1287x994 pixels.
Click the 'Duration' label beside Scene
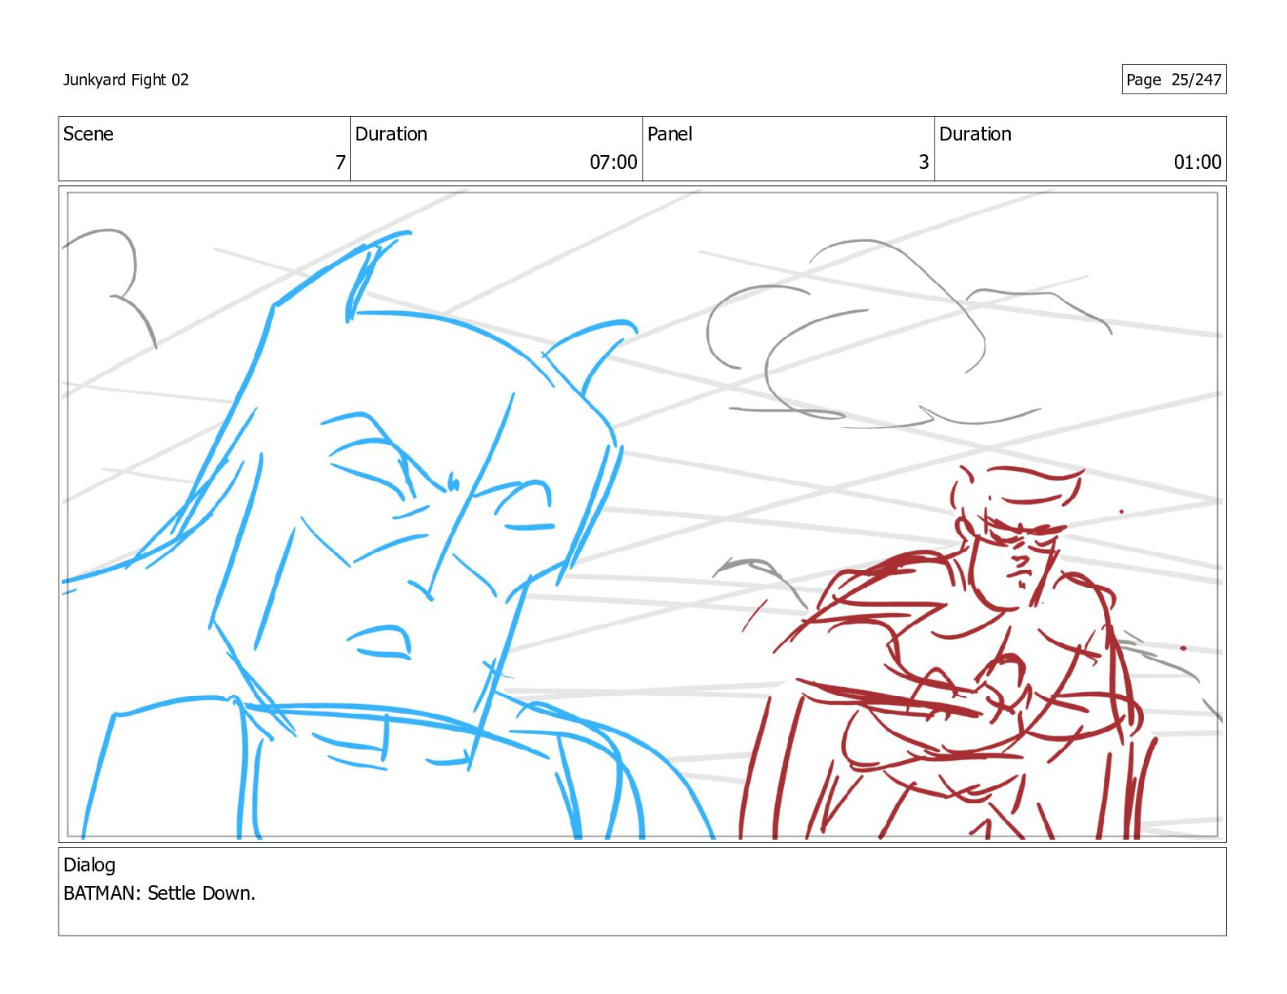point(391,134)
